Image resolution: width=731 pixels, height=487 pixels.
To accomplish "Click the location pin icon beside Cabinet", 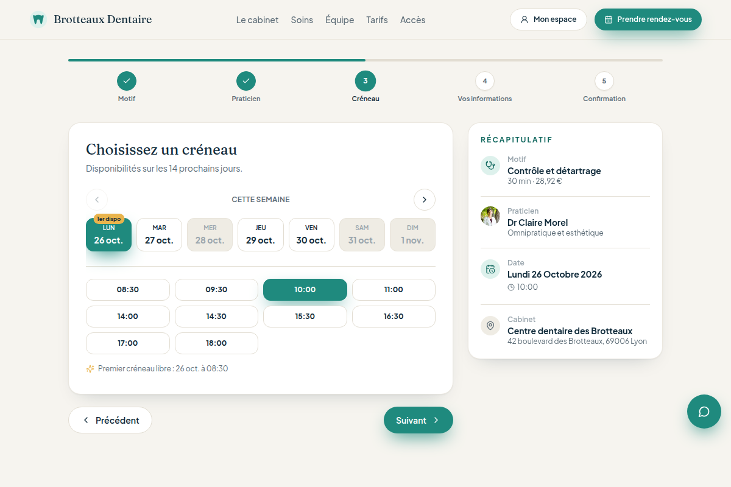I will pyautogui.click(x=490, y=325).
